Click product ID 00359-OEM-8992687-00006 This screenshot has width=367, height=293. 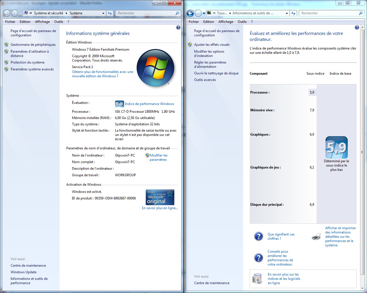coord(115,198)
